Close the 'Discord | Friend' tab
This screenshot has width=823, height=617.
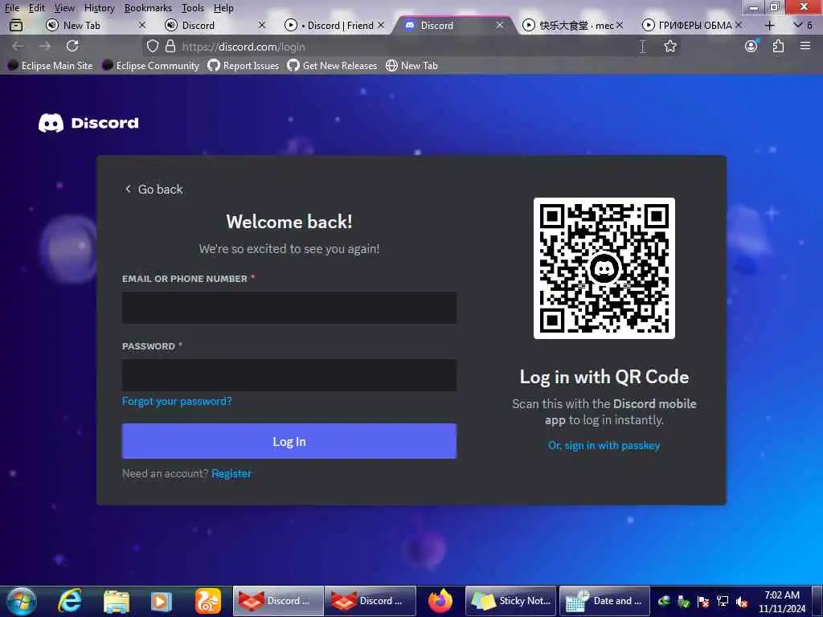[381, 25]
